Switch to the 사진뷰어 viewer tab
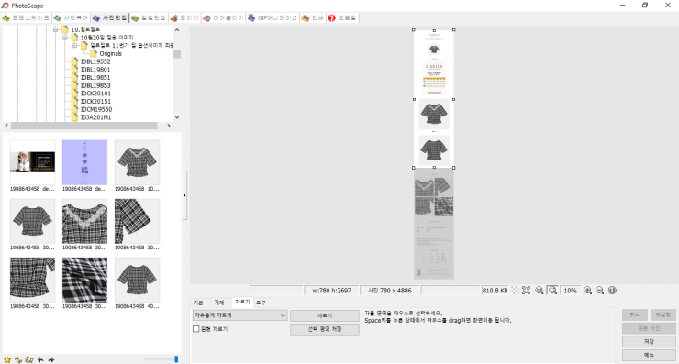Viewport: 679px width, 364px height. pos(71,17)
